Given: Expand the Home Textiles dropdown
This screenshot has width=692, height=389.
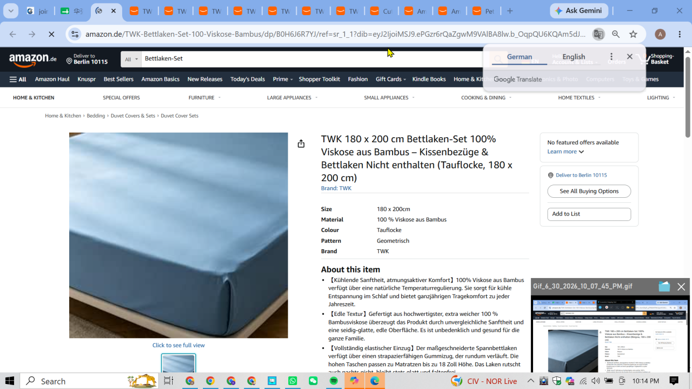Looking at the screenshot, I should pos(579,98).
